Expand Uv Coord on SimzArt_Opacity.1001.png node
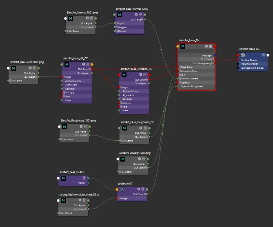This screenshot has width=273, height=227. click(x=120, y=172)
